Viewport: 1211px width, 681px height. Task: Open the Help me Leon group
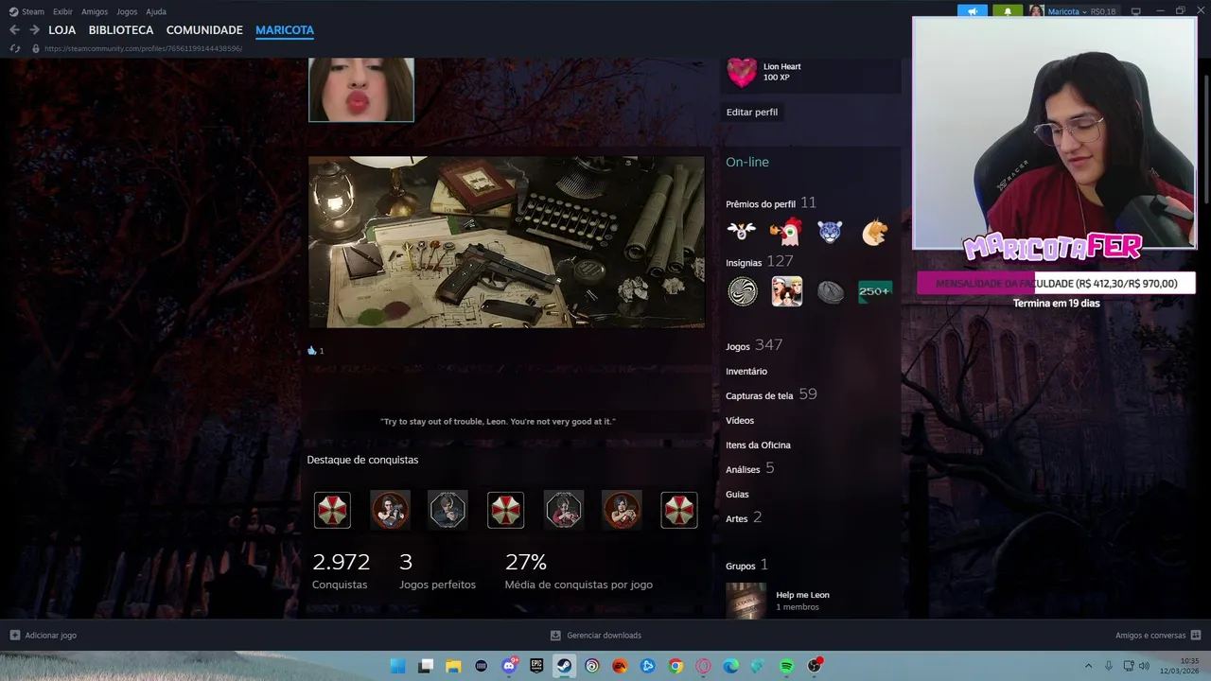(x=802, y=595)
